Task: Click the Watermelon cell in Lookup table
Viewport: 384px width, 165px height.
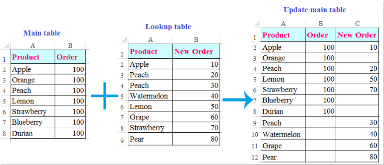Action: point(150,96)
